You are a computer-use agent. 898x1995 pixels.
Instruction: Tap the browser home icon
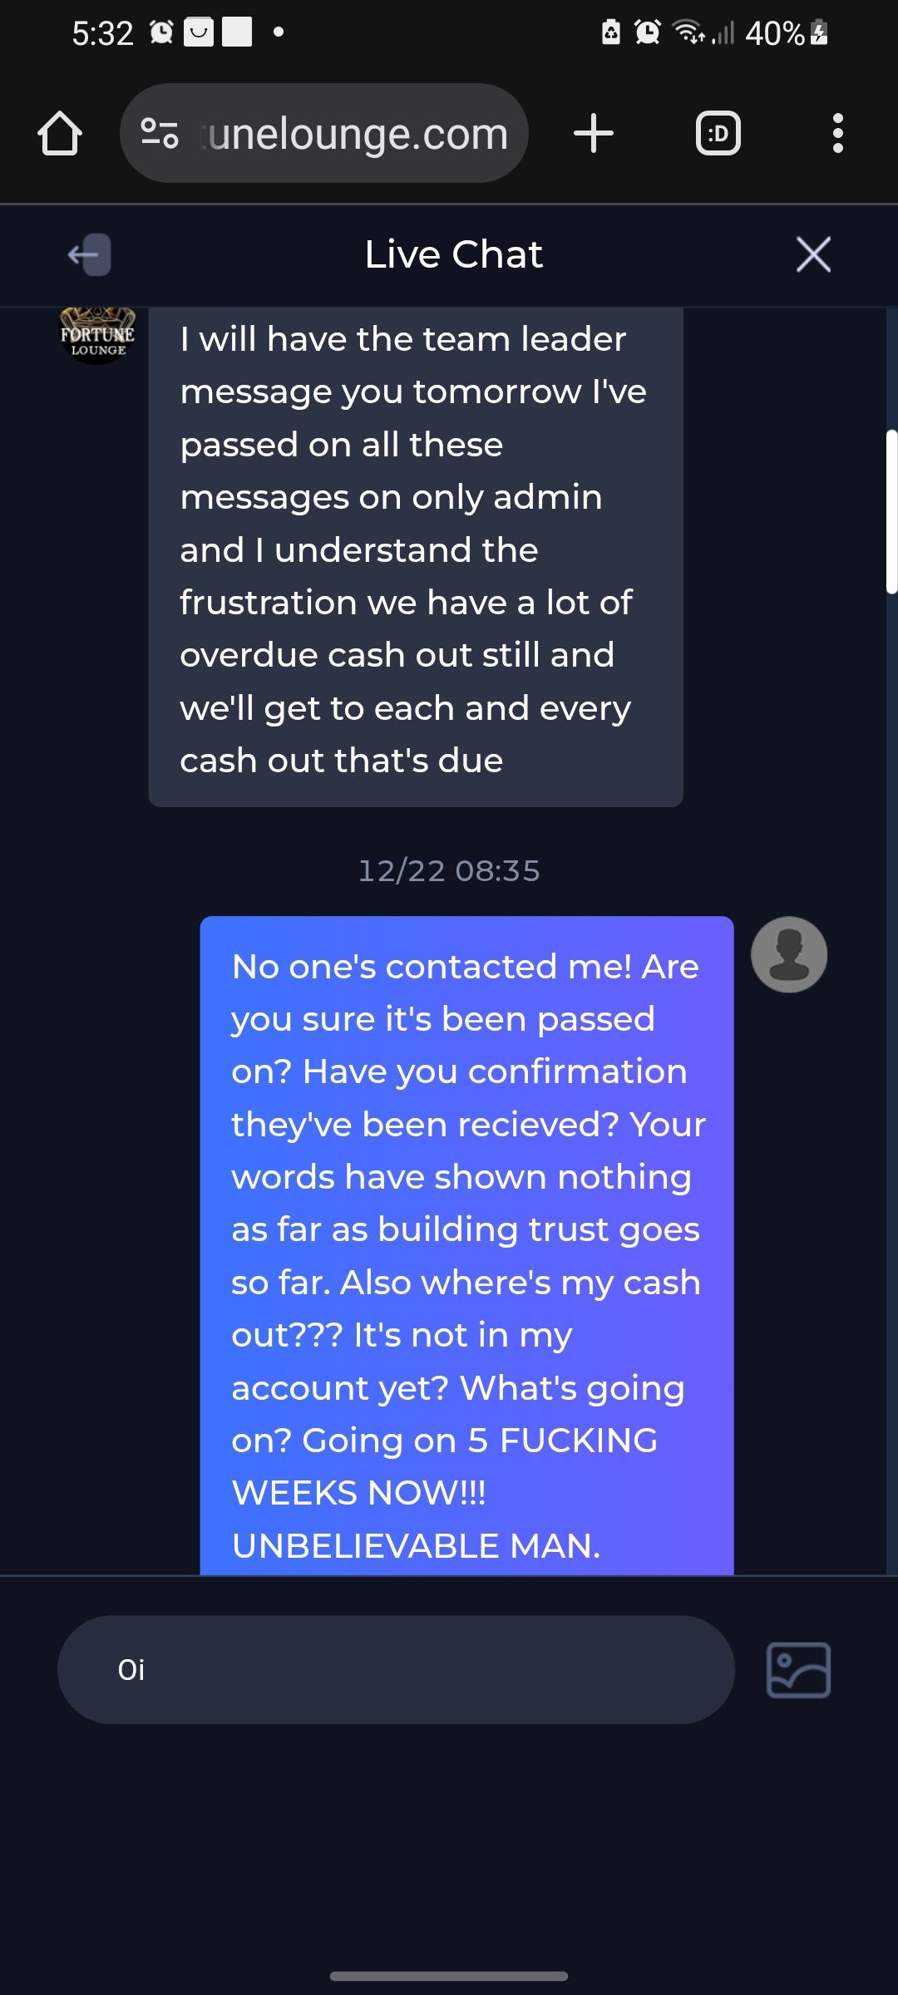tap(60, 134)
